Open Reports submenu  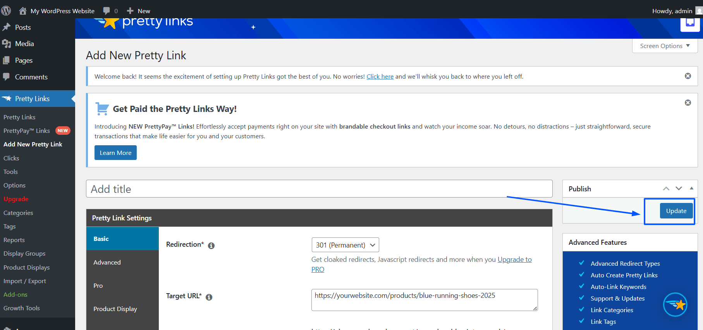(x=14, y=240)
